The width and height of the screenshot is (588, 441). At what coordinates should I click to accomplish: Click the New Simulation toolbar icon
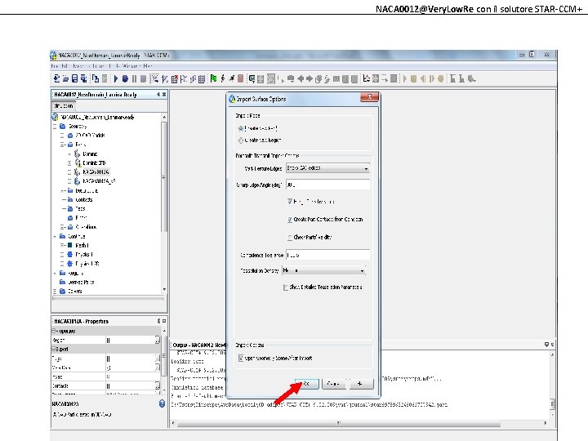pyautogui.click(x=56, y=78)
